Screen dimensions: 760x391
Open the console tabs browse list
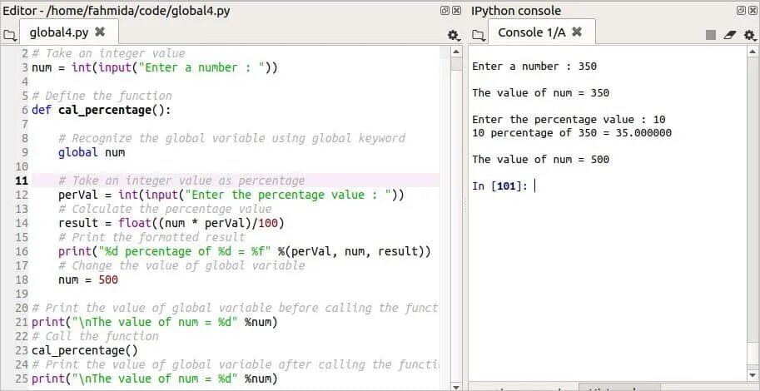point(478,35)
